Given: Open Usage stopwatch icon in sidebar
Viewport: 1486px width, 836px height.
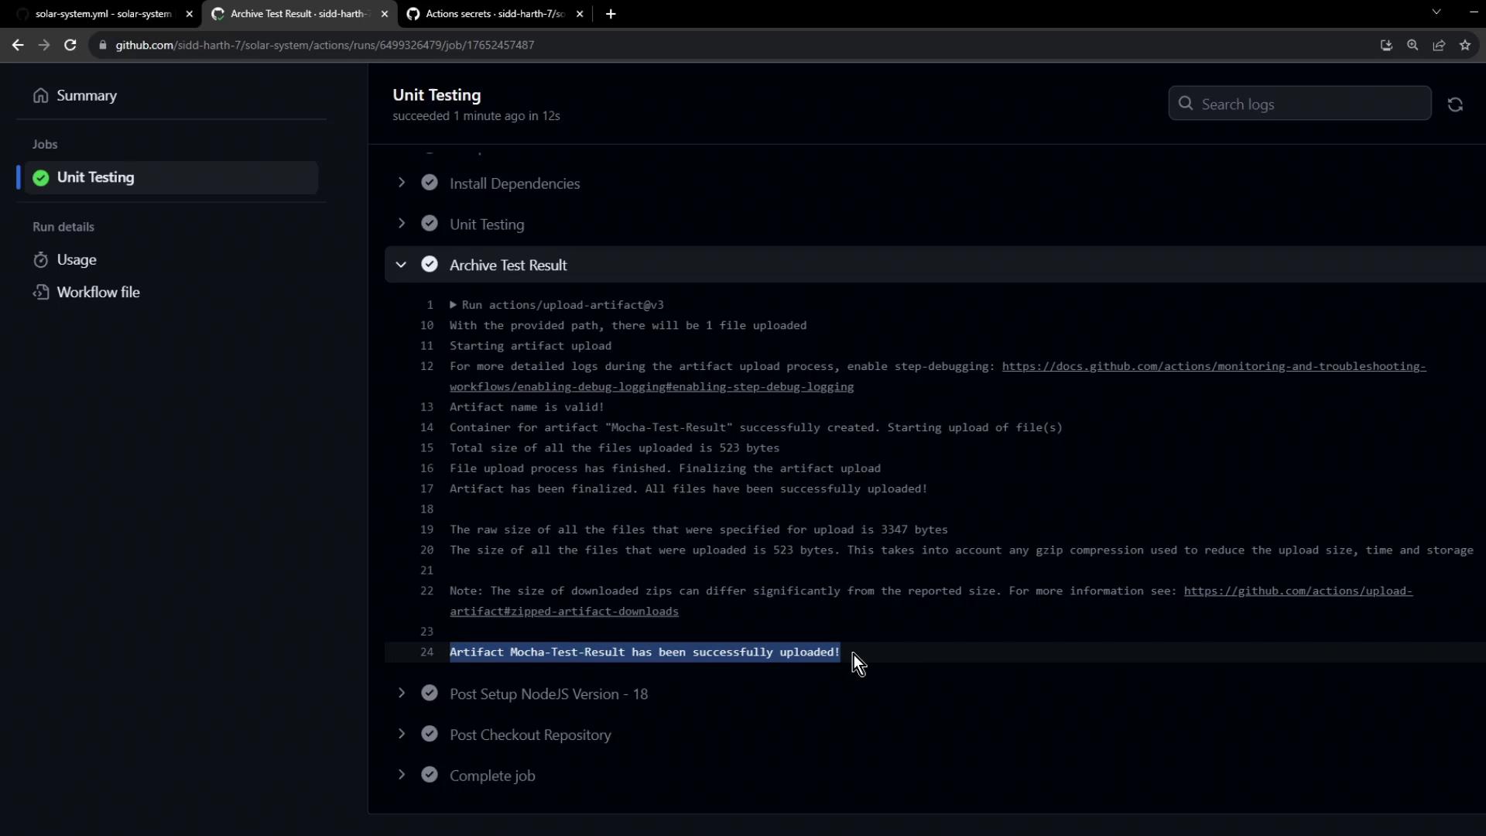Looking at the screenshot, I should click(x=40, y=260).
